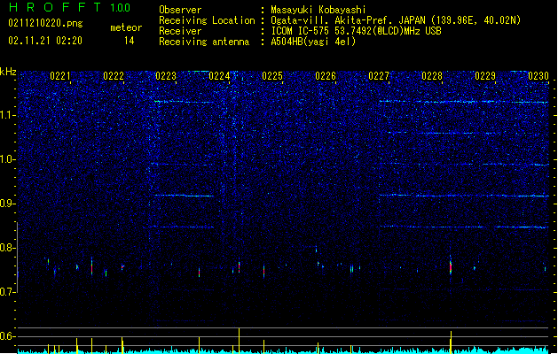Click the HROFFT 1.00 title text
The height and width of the screenshot is (354, 558).
point(69,7)
